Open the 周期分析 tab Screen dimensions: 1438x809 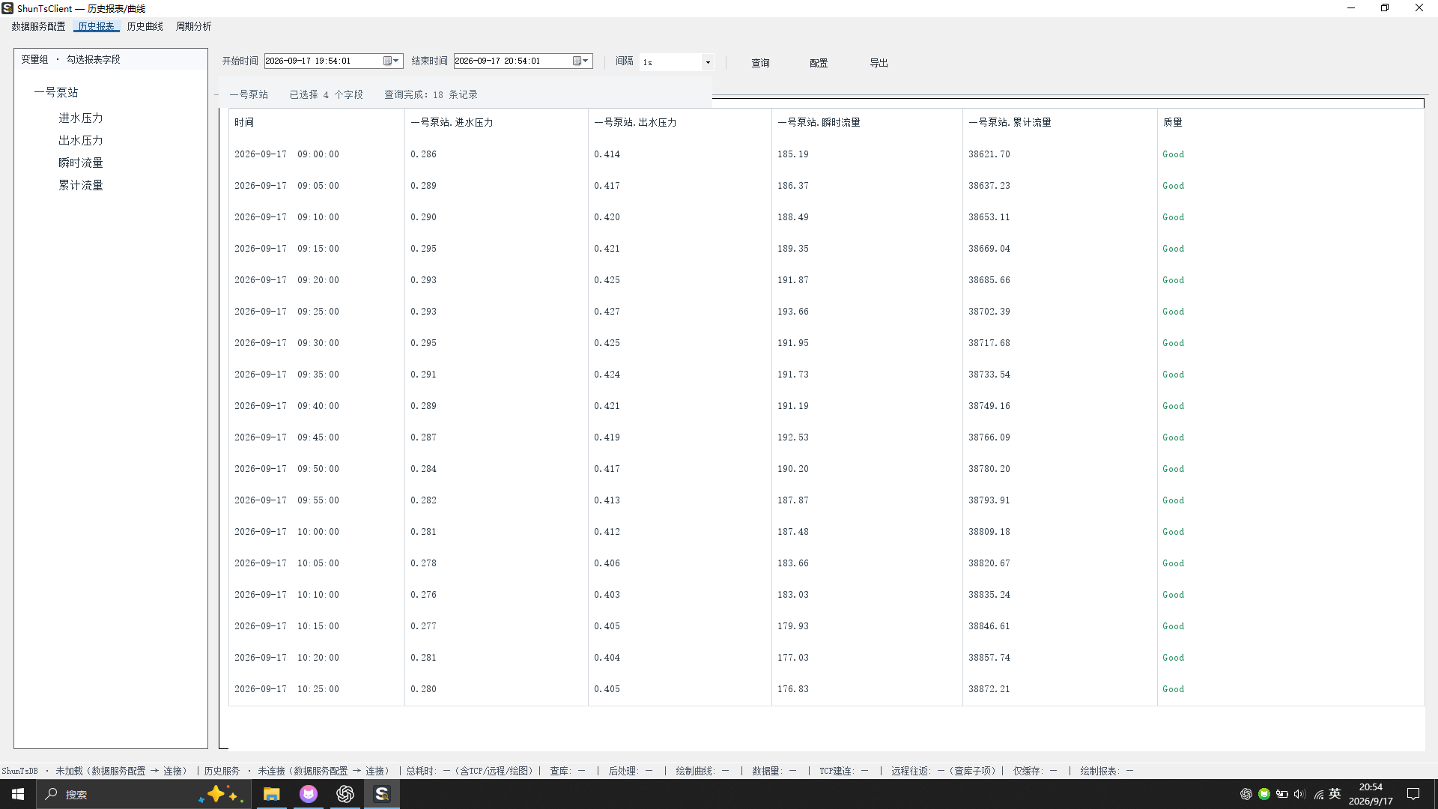coord(193,26)
